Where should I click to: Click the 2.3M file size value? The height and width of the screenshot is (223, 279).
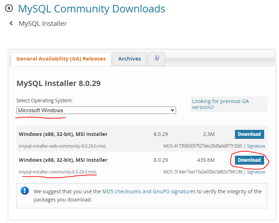click(x=209, y=134)
